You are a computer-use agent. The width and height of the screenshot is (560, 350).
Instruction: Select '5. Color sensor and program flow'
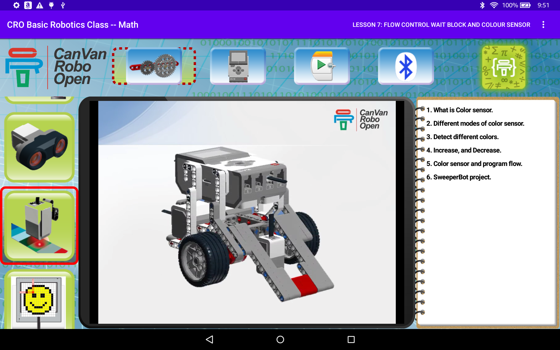tap(474, 164)
